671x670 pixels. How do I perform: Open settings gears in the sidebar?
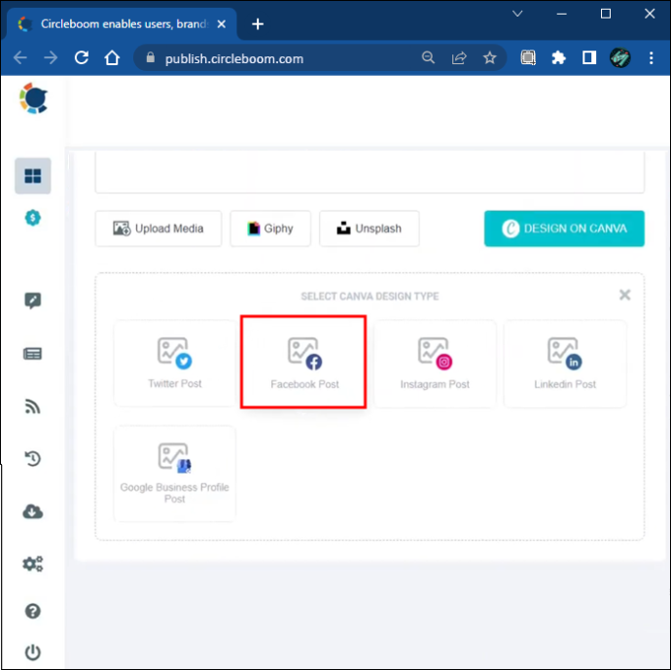point(32,564)
